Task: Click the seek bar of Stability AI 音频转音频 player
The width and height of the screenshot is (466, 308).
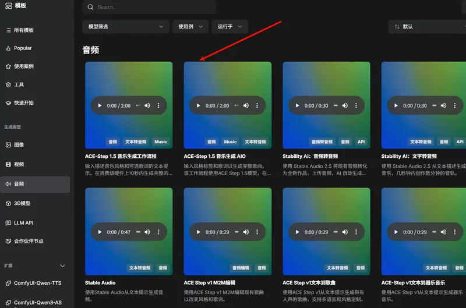Action: (336, 105)
